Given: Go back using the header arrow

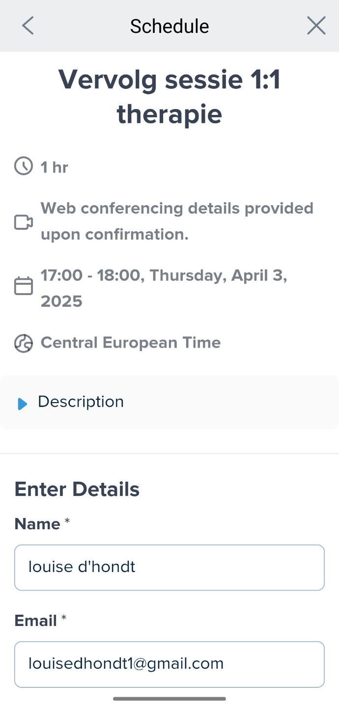Looking at the screenshot, I should tap(28, 26).
